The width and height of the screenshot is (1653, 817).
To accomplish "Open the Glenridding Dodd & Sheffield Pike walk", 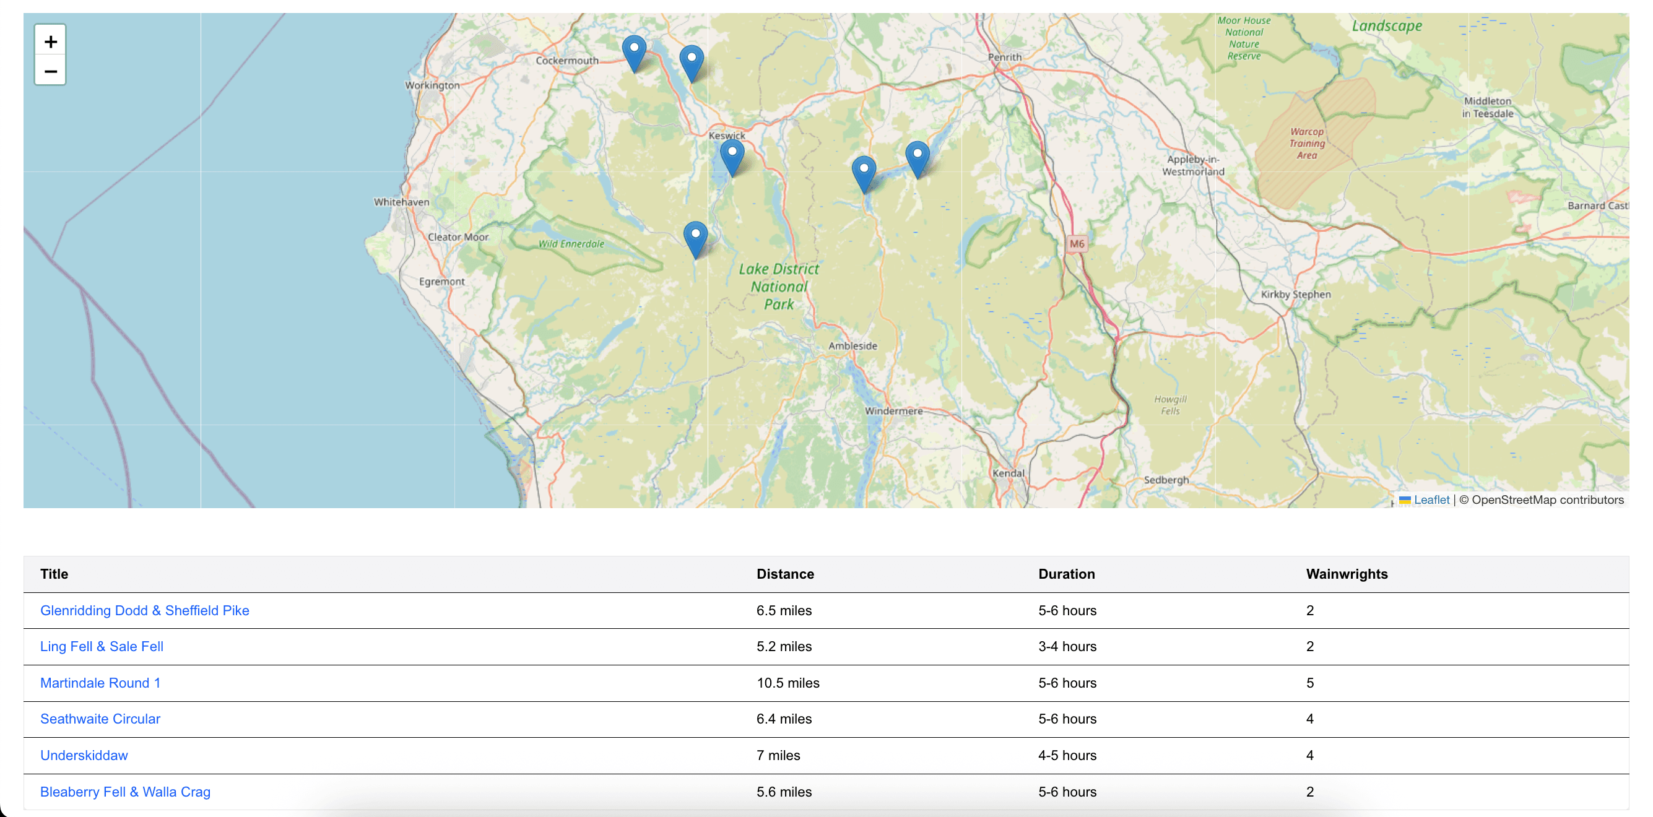I will point(145,610).
